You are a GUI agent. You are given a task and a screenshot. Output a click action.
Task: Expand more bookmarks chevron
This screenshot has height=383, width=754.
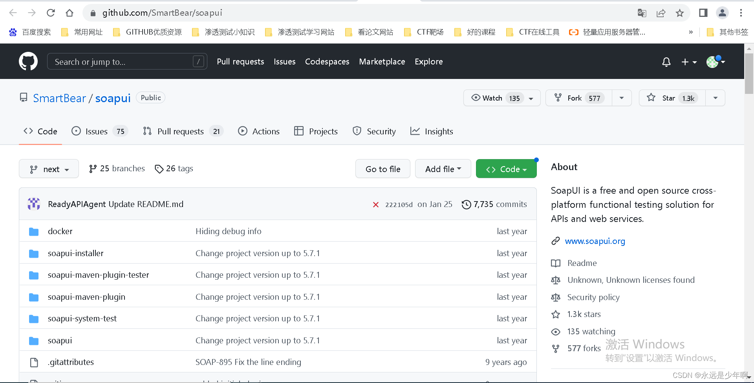point(691,32)
